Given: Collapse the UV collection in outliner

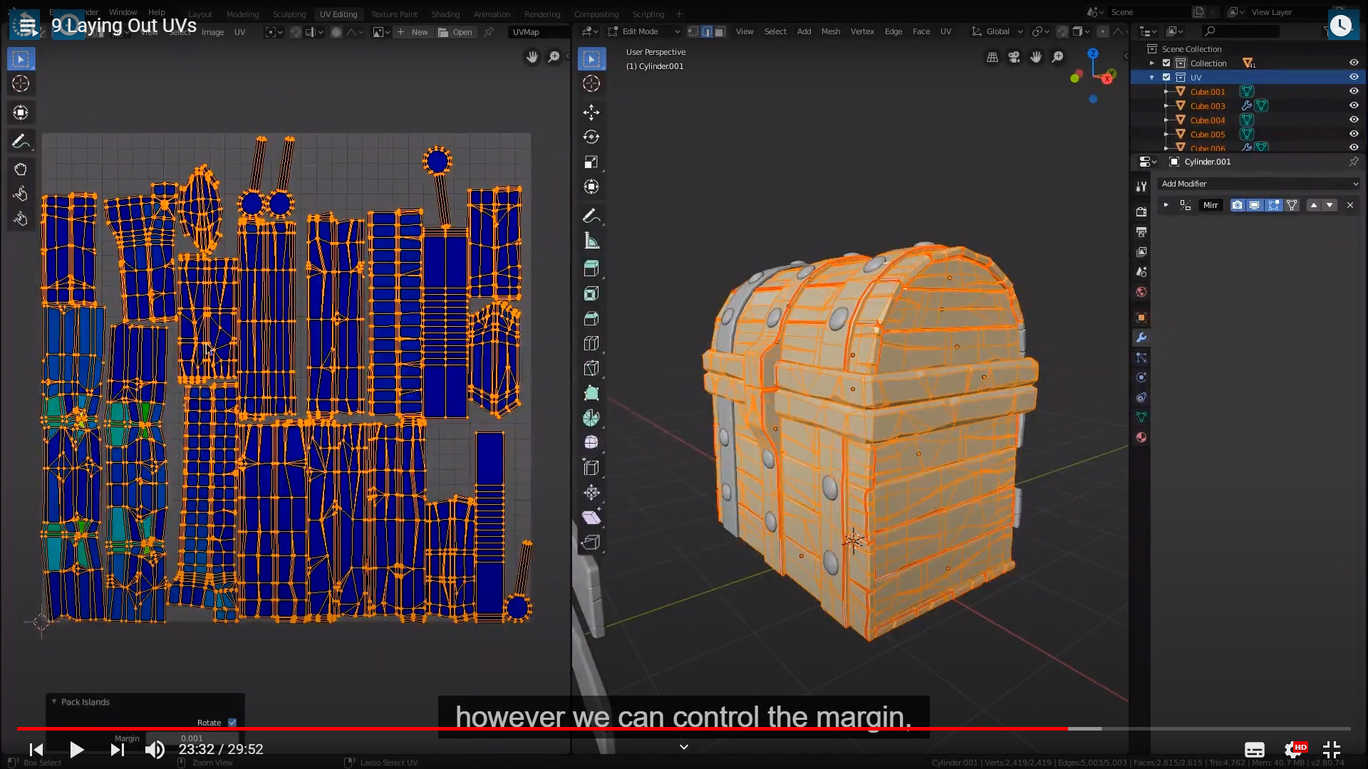Looking at the screenshot, I should click(x=1152, y=77).
